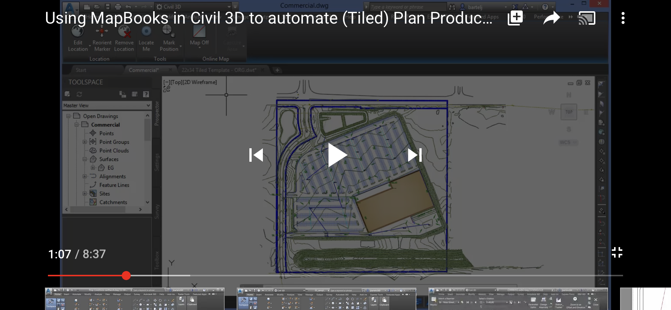This screenshot has height=310, width=671.
Task: Open the suggested video thumbnail with 03_sampl title
Action: (x=327, y=299)
